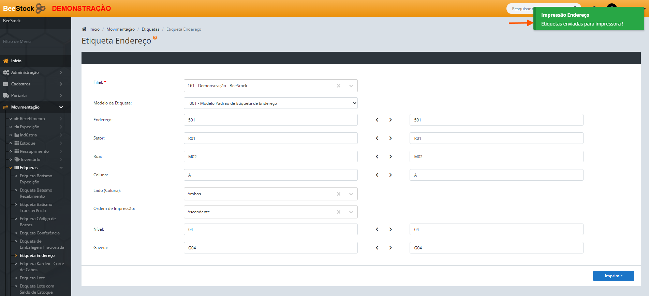Select Etiqueta Lote in the sidebar
This screenshot has width=649, height=296.
click(32, 278)
